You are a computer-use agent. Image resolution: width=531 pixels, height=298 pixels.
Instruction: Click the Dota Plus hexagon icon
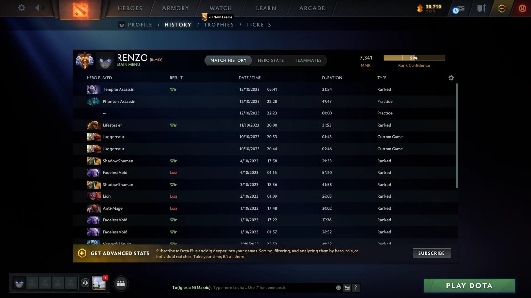click(x=501, y=8)
